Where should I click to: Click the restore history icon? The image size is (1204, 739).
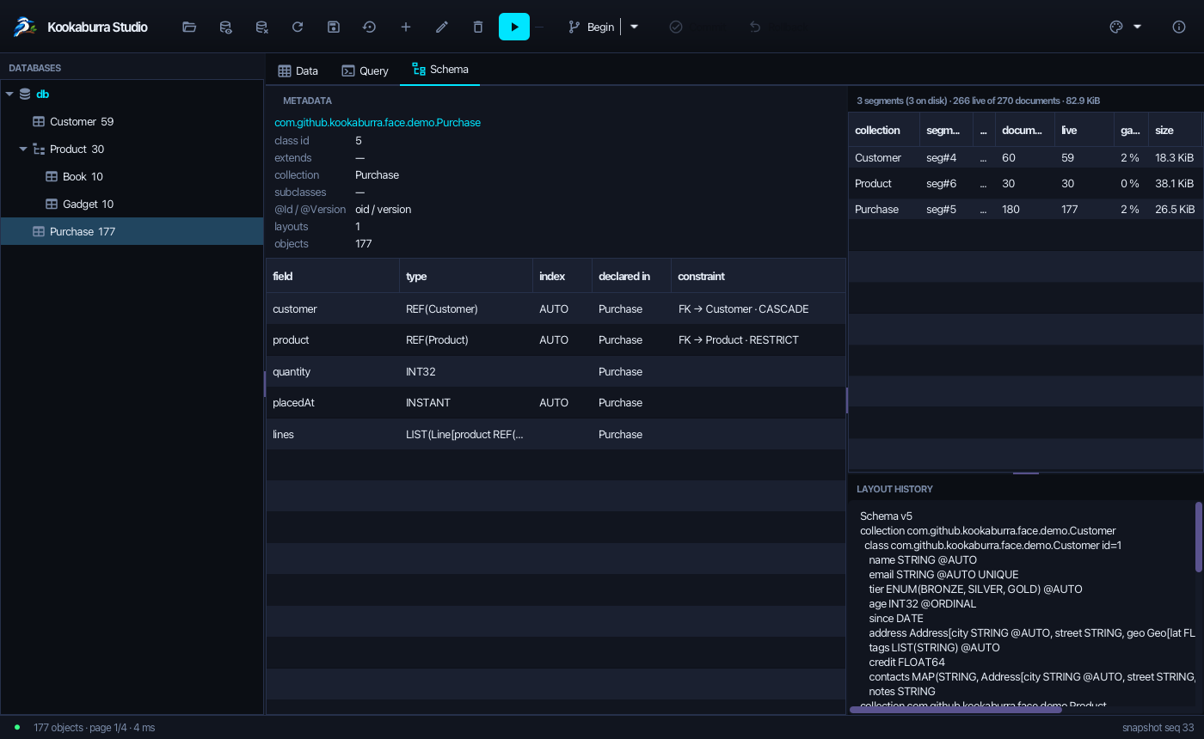pyautogui.click(x=370, y=27)
